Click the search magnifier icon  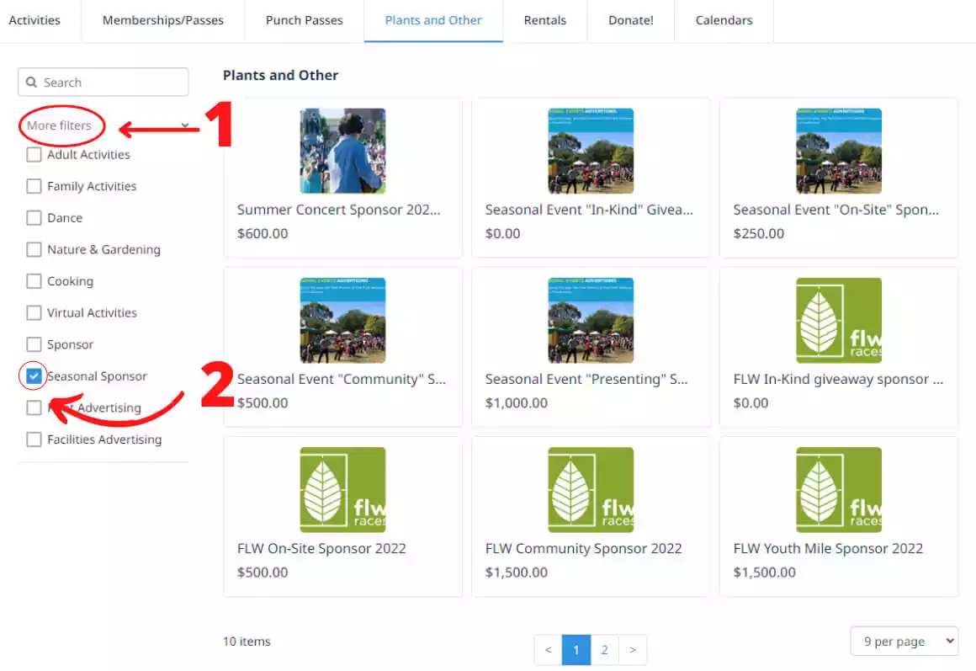click(x=32, y=83)
